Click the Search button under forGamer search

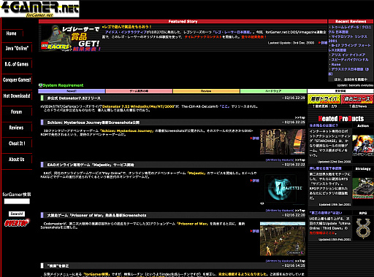pyautogui.click(x=17, y=214)
